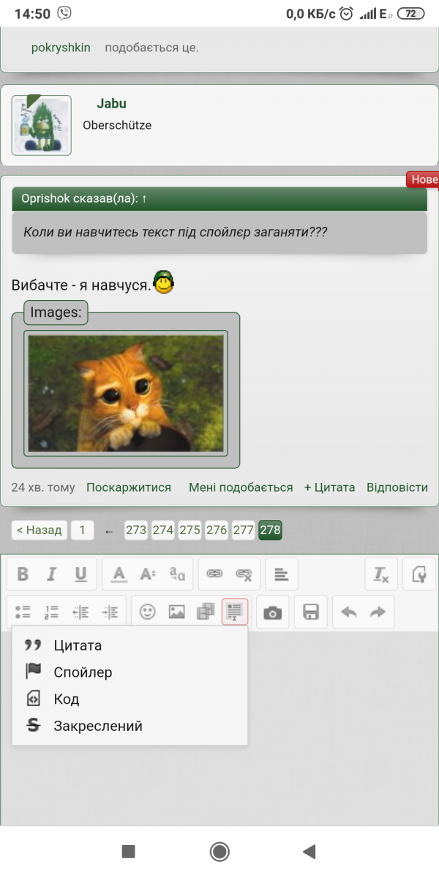Viewport: 439px width, 878px height.
Task: Close the Insert dropdown via its highlighted button
Action: coord(235,612)
